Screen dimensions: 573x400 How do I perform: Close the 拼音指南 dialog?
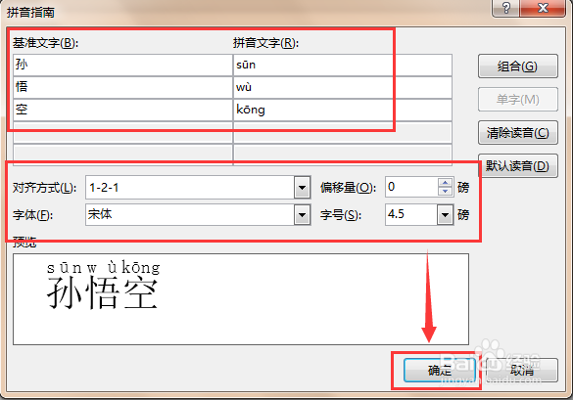pos(543,8)
